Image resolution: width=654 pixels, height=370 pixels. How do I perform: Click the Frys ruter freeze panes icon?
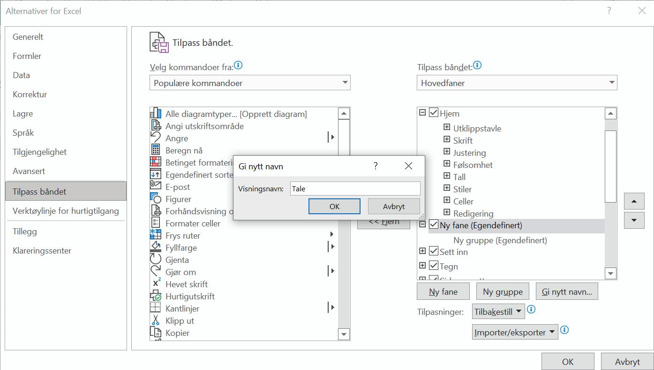click(156, 235)
